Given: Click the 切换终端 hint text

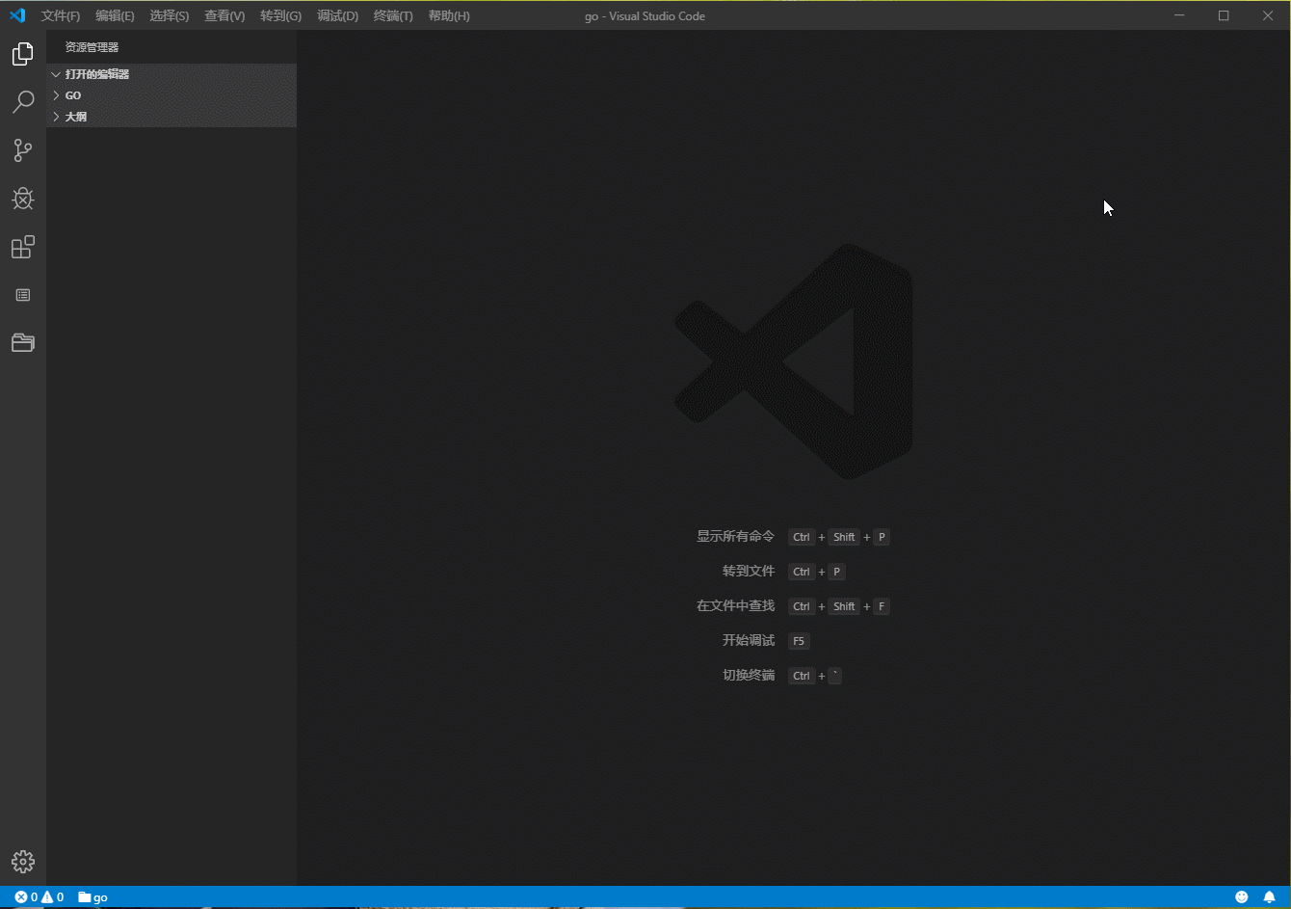Looking at the screenshot, I should (749, 676).
